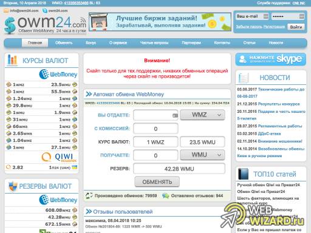
Task: Open the О сервисе menu item
Action: coord(118,43)
